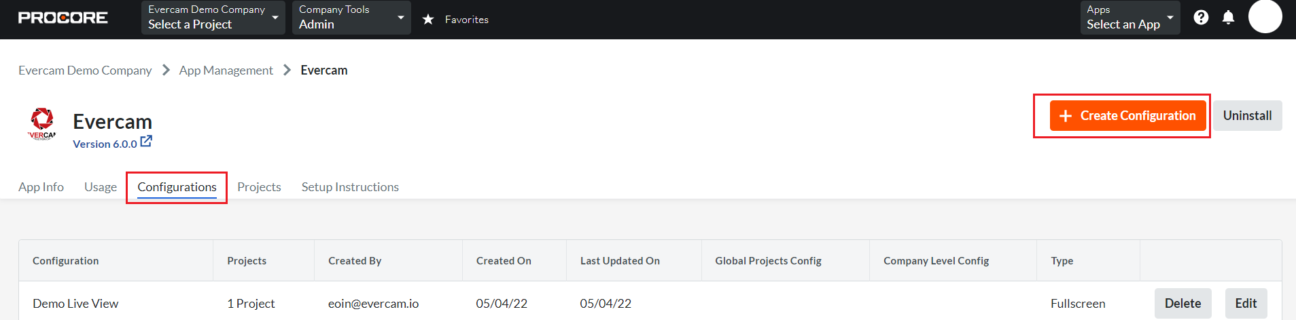Image resolution: width=1296 pixels, height=320 pixels.
Task: Click the Procore logo
Action: (63, 18)
